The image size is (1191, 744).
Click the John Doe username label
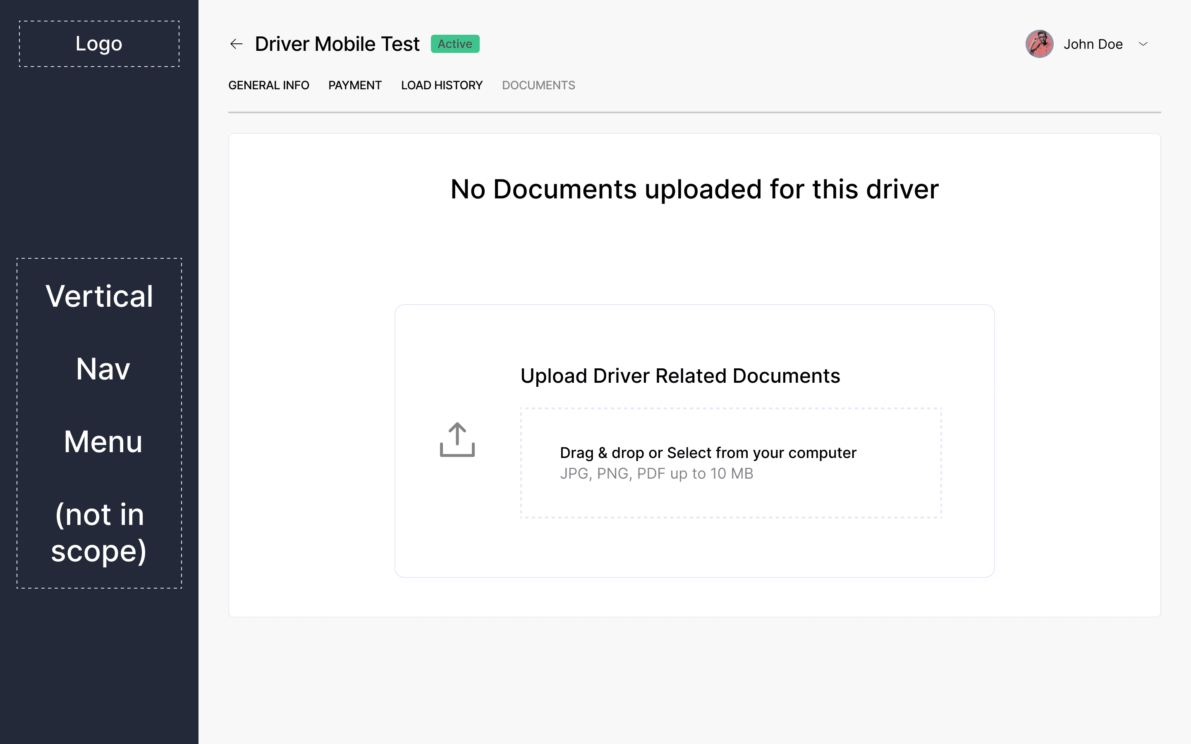coord(1093,44)
